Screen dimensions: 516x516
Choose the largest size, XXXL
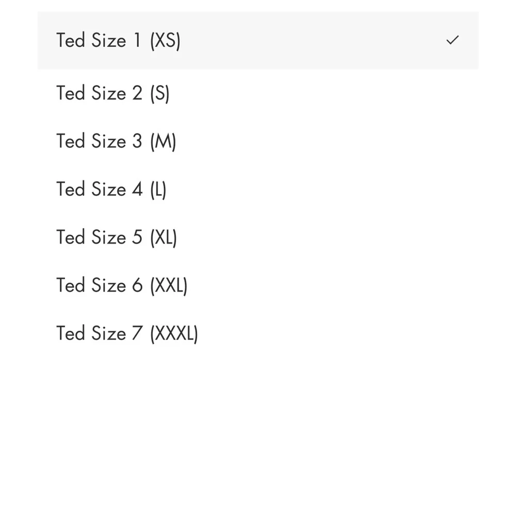click(x=258, y=333)
